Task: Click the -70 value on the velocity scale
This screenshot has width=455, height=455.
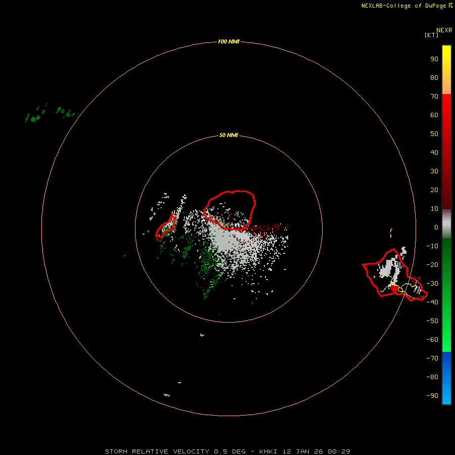Action: click(432, 358)
